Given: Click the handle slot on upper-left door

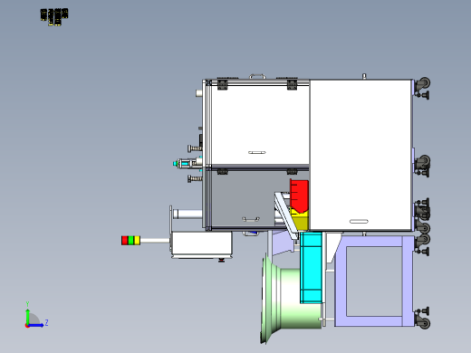Looking at the screenshot, I should point(257,152).
